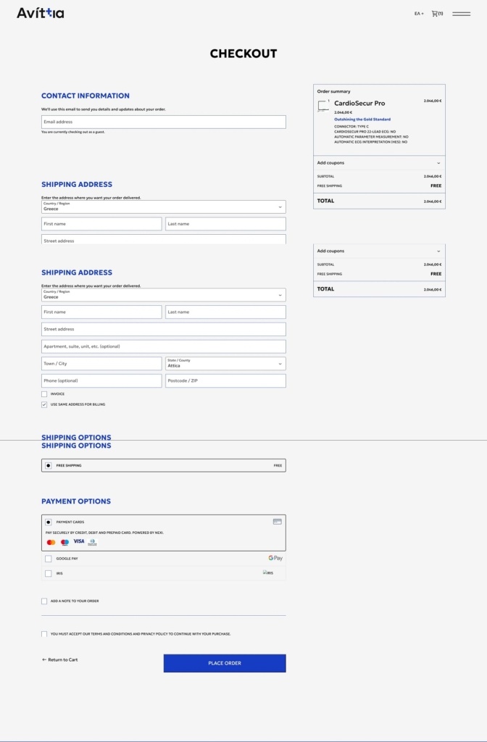Select the Google Pay payment option
The height and width of the screenshot is (742, 487).
(49, 559)
